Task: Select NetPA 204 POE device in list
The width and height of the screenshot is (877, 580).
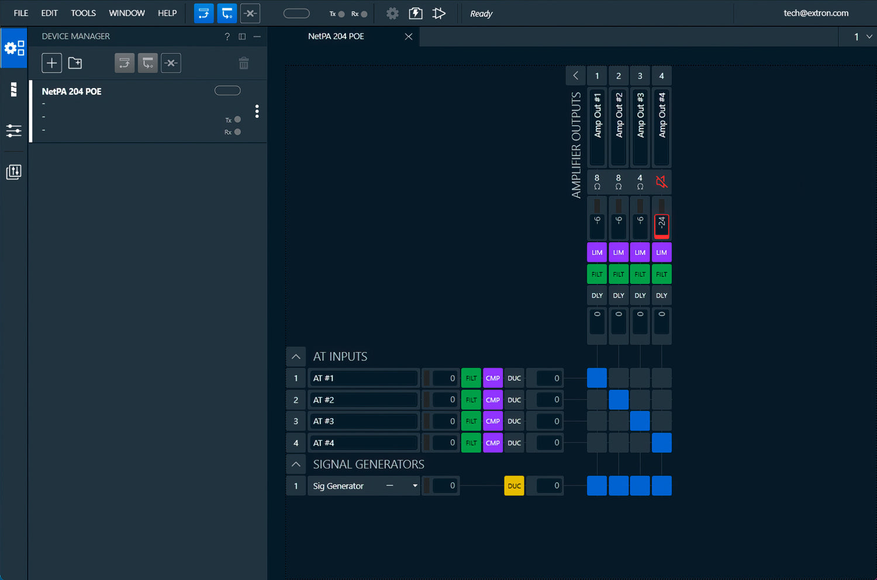Action: tap(149, 112)
